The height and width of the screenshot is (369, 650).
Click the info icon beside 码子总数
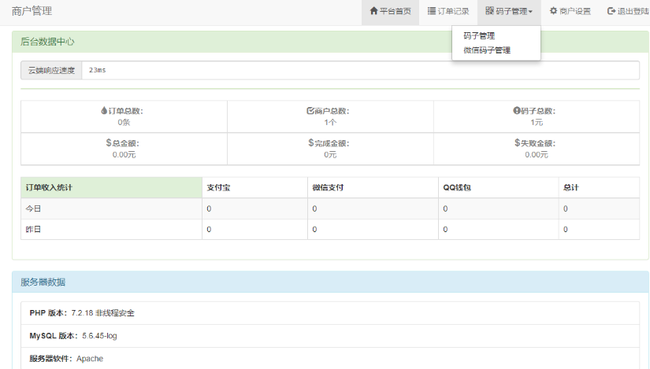517,111
